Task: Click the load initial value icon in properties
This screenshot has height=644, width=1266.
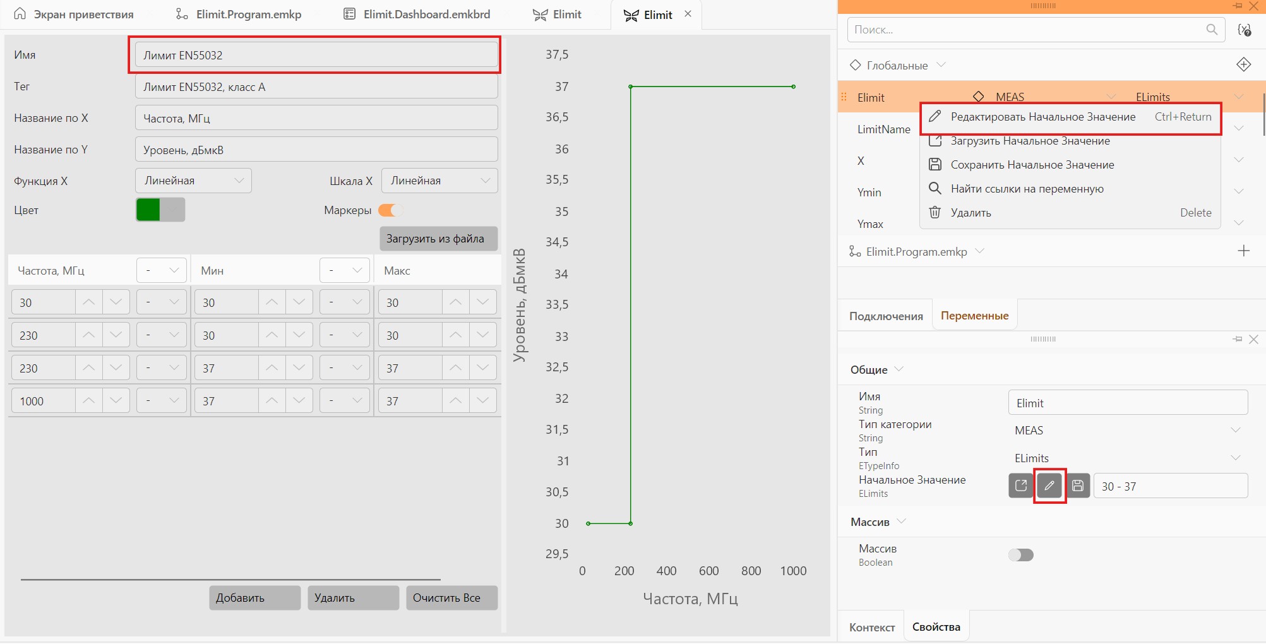Action: 1021,486
